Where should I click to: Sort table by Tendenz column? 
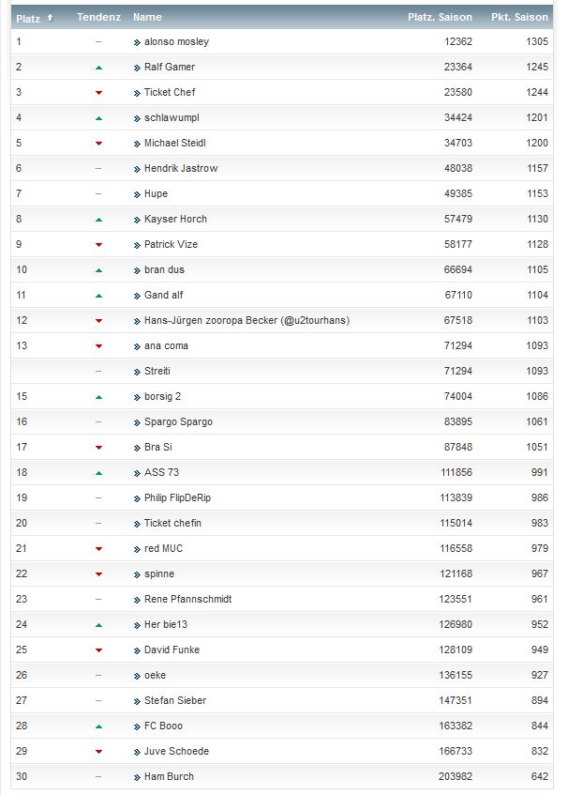tap(97, 17)
